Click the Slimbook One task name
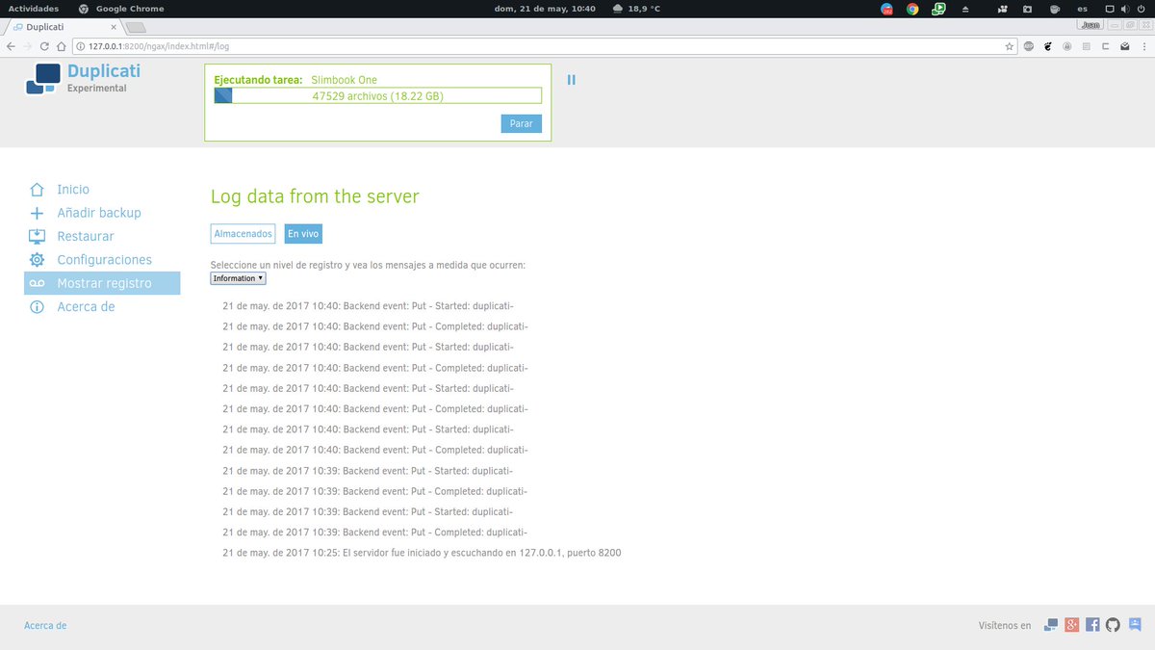Viewport: 1155px width, 650px height. [345, 80]
